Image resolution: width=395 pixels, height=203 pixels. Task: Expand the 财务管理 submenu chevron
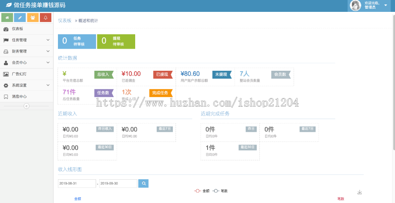[x=48, y=51]
